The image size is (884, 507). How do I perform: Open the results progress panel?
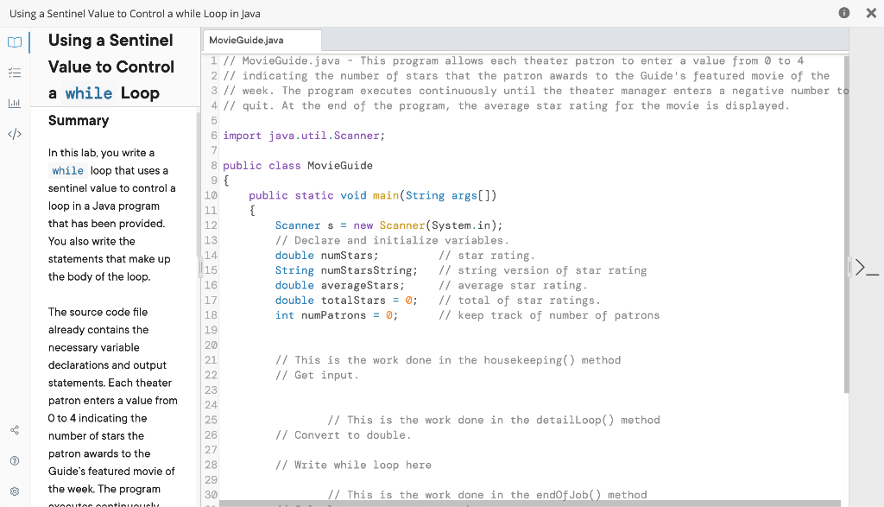pyautogui.click(x=13, y=104)
